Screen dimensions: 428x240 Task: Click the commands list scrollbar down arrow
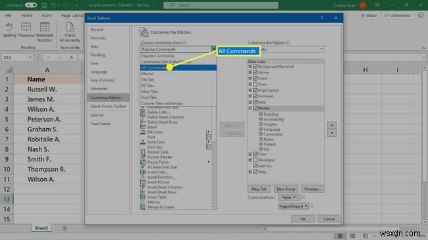pyautogui.click(x=214, y=207)
